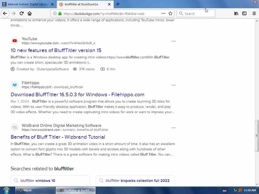
Task: Open the browser home page
Action: pyautogui.click(x=30, y=14)
